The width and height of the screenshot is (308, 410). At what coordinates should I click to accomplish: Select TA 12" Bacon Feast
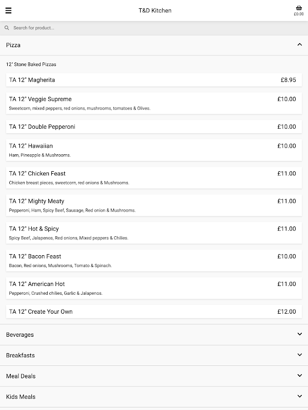[154, 260]
